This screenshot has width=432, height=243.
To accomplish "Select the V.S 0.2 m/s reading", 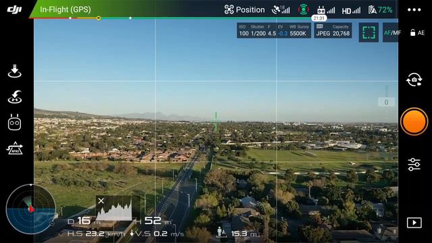I will 157,234.
